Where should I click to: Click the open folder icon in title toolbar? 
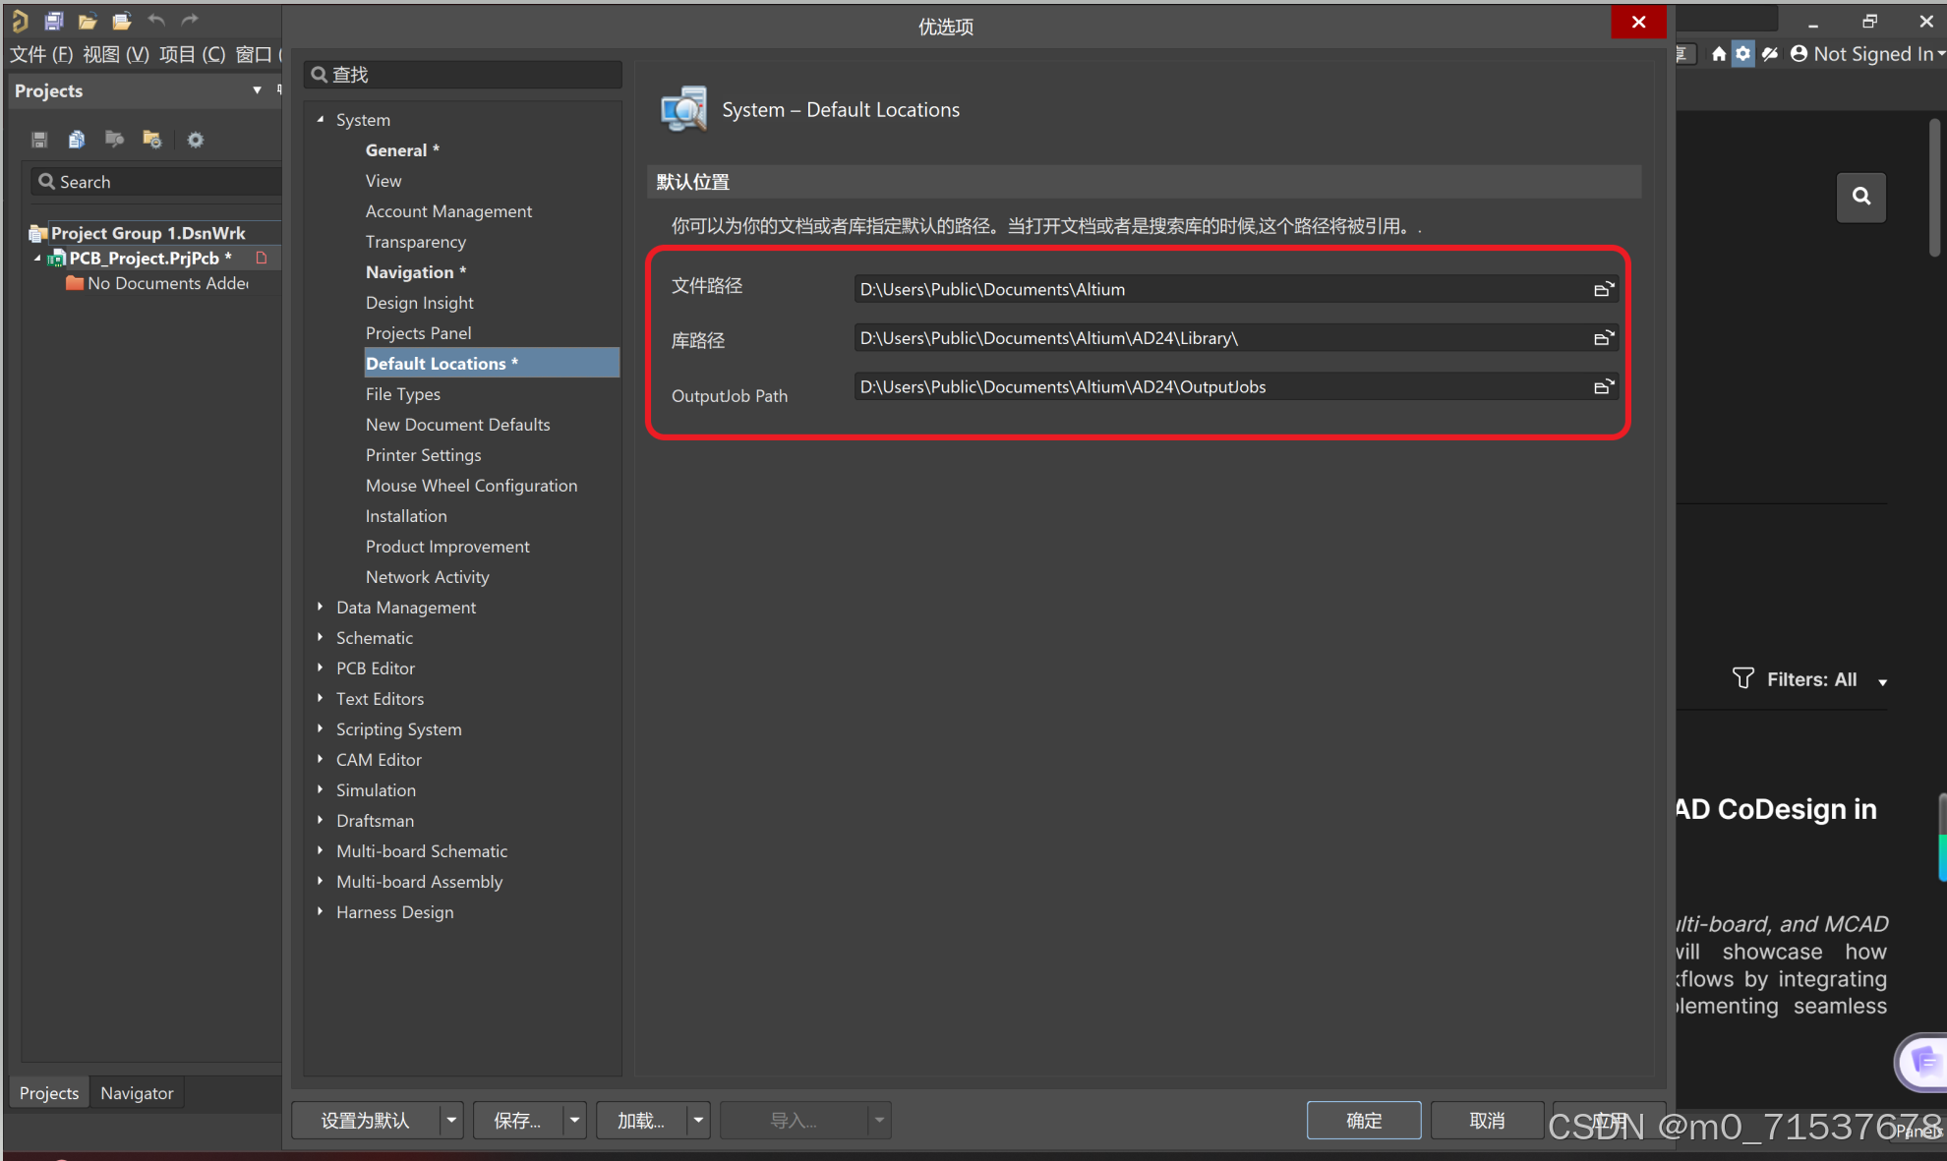pyautogui.click(x=88, y=21)
